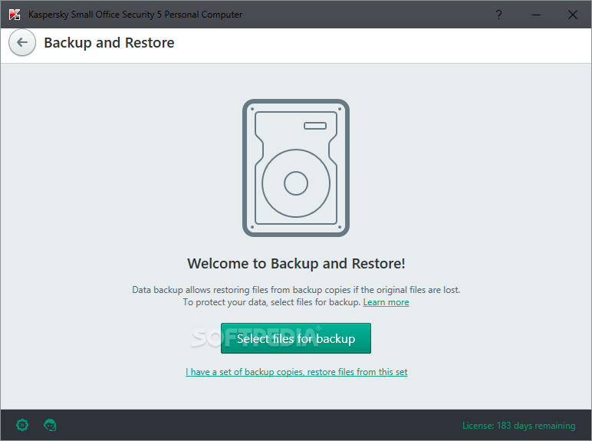This screenshot has width=592, height=441.
Task: Open help with the question mark icon
Action: 498,15
